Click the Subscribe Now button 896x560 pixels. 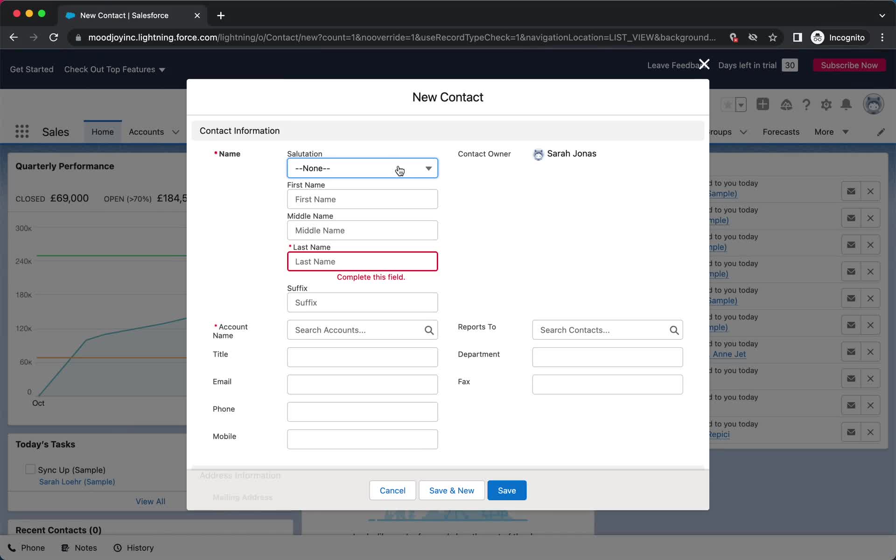[849, 65]
